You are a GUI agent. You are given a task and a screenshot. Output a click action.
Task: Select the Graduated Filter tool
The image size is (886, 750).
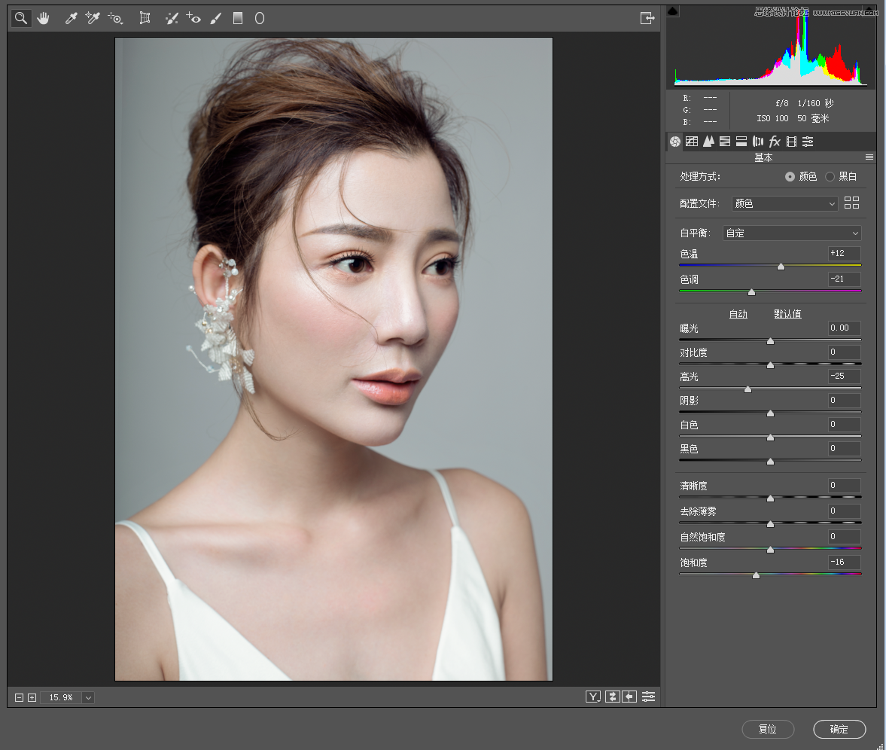(238, 18)
